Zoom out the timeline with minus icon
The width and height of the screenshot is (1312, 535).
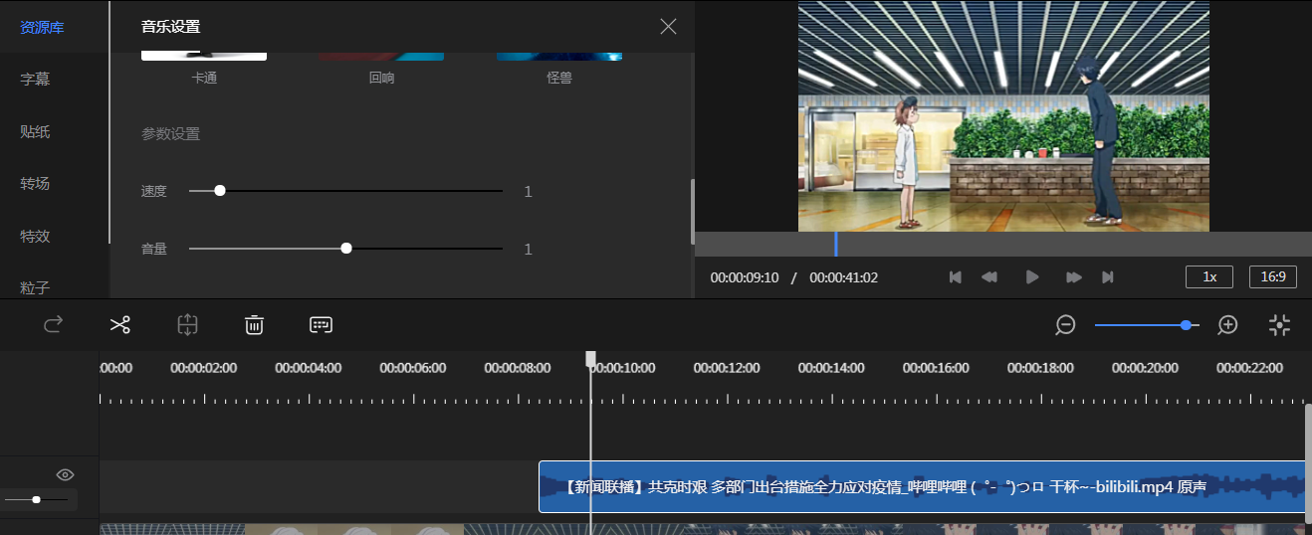click(x=1066, y=324)
